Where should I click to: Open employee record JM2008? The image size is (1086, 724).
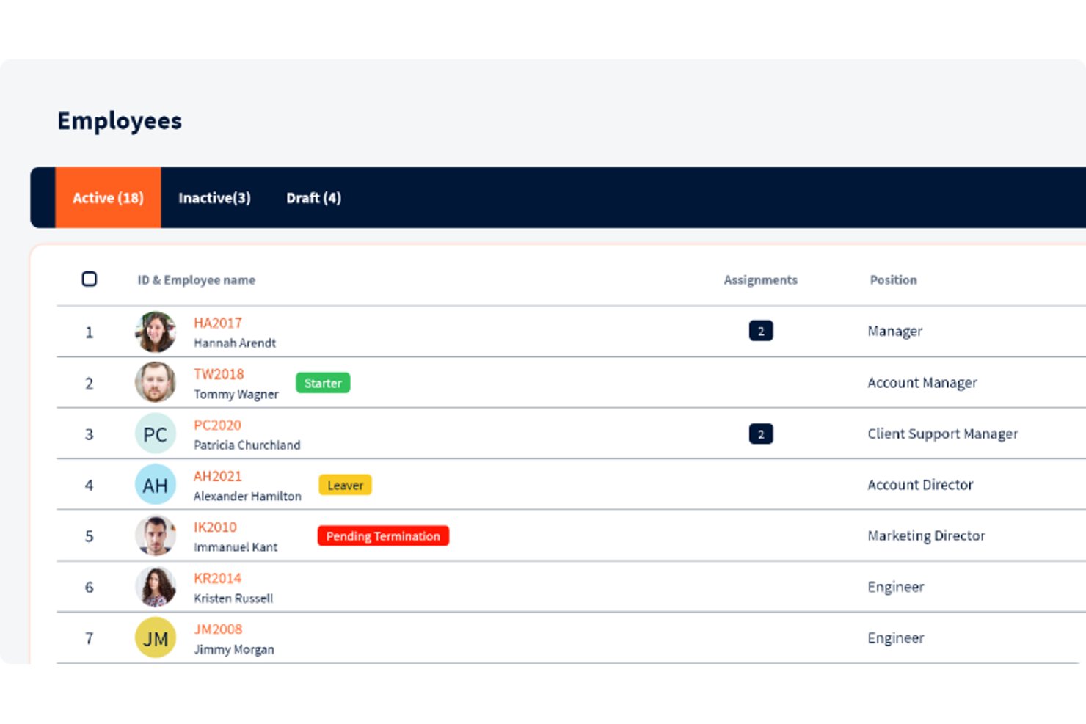(x=218, y=629)
